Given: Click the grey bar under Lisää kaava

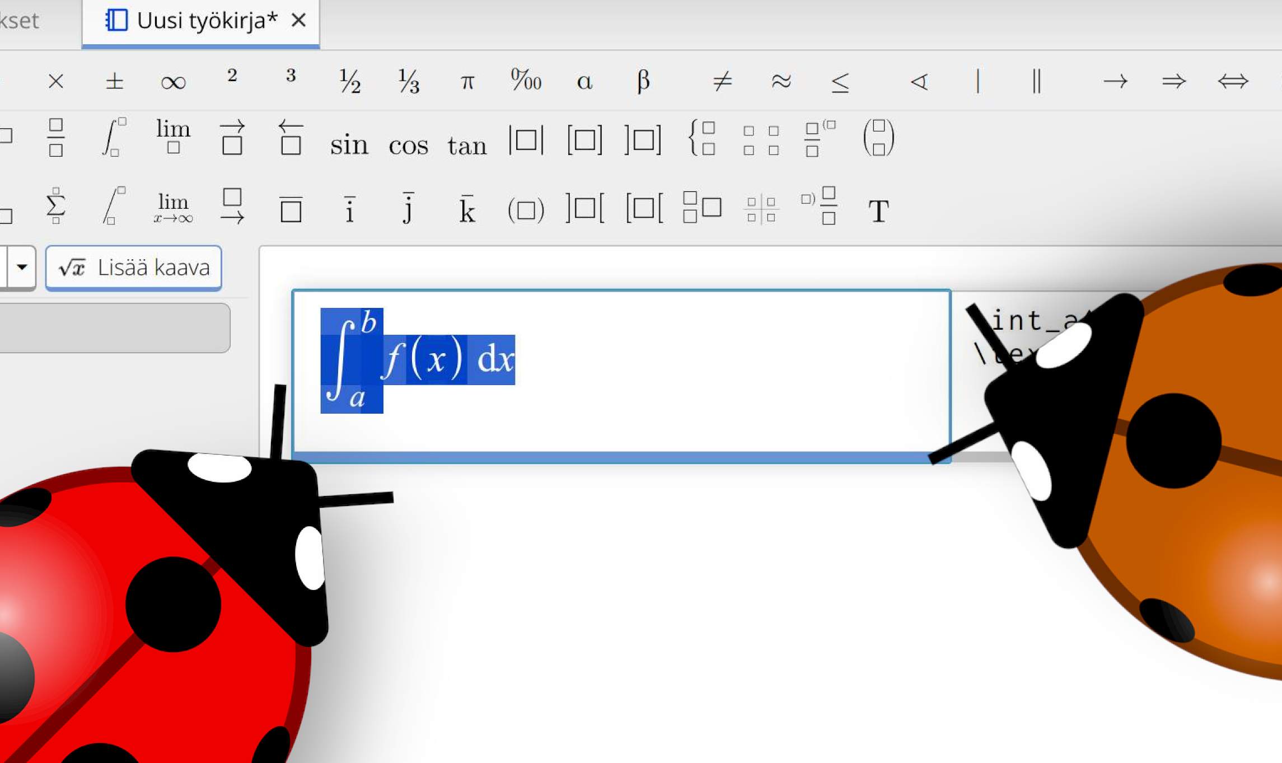Looking at the screenshot, I should 115,328.
